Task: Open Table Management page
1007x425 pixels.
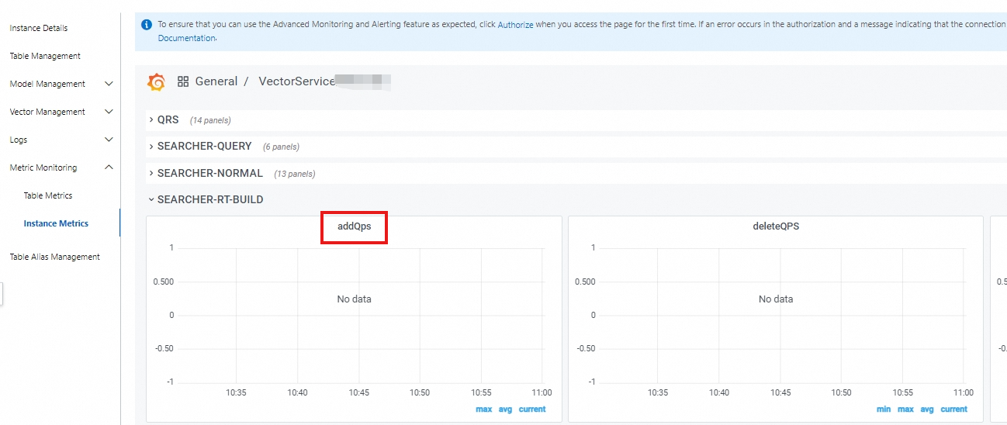Action: (x=45, y=56)
